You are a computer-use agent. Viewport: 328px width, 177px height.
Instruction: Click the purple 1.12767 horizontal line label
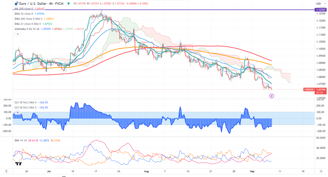click(320, 10)
